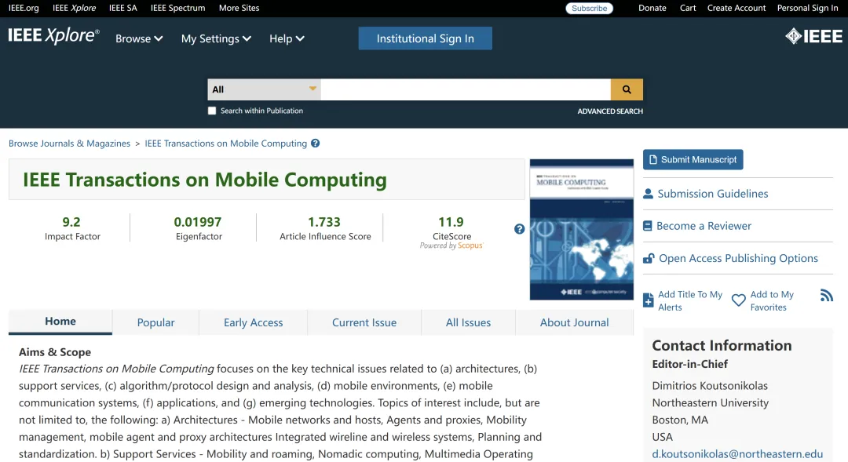Open IEEE Spectrum site link
Image resolution: width=848 pixels, height=462 pixels.
pyautogui.click(x=178, y=8)
